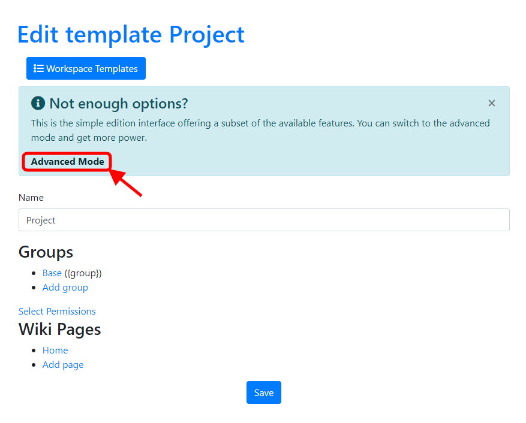The width and height of the screenshot is (526, 423).
Task: Click the {group} placeholder text
Action: pos(83,273)
